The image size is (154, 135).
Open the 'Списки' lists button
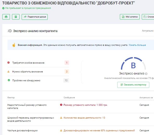pos(148,17)
